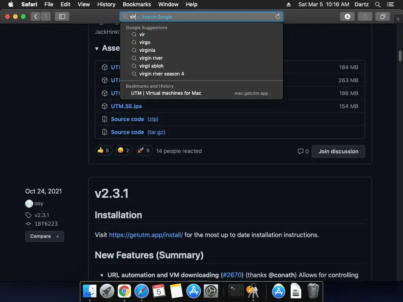403x302 pixels.
Task: Open https://getutm.app/install/ link
Action: pyautogui.click(x=146, y=235)
